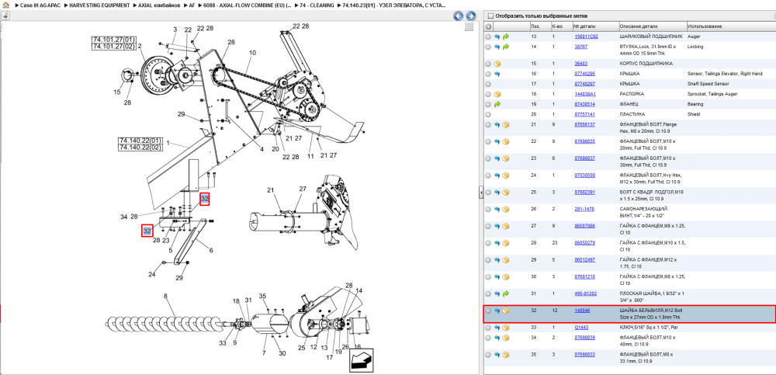Click the package box icon for row 29

tap(506, 260)
